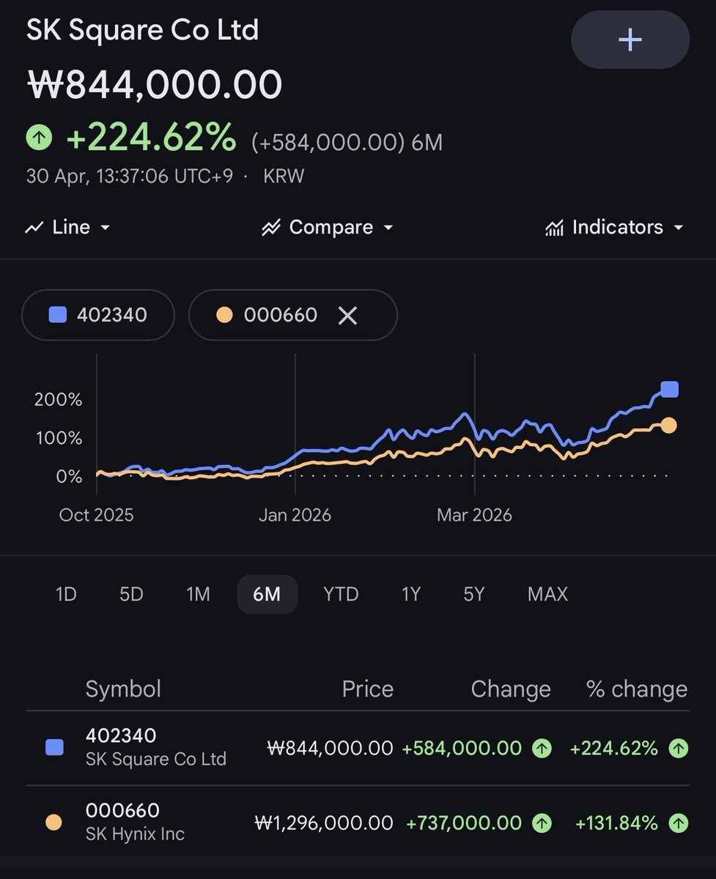Switch to the MAX time range

(x=547, y=593)
